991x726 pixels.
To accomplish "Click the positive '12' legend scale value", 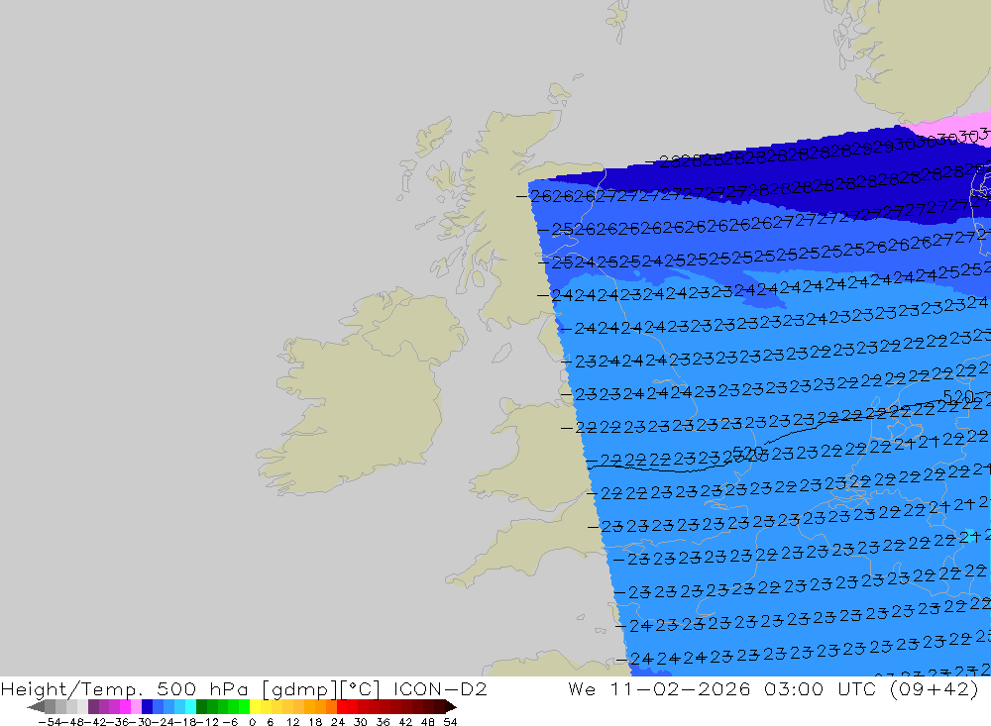I will tap(292, 722).
